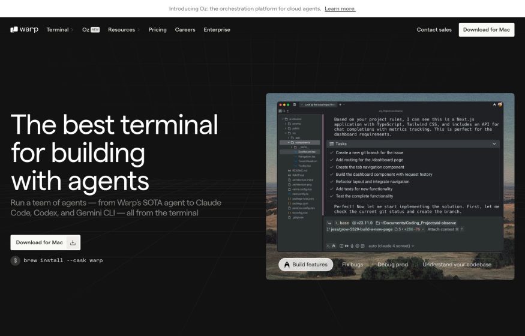Expand the Terminal navigation menu
The width and height of the screenshot is (525, 336).
59,30
